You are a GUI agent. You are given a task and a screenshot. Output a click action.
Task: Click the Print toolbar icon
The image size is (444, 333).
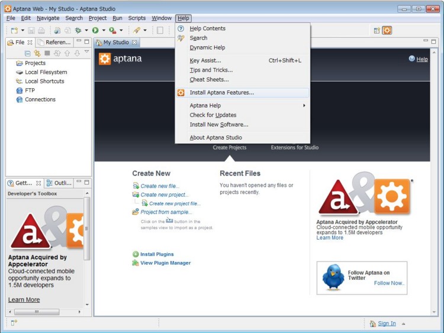click(x=41, y=30)
